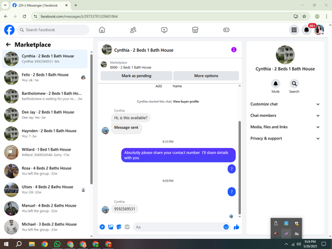Image resolution: width=332 pixels, height=249 pixels.
Task: Open more actions plus icon in composer
Action: [102, 227]
